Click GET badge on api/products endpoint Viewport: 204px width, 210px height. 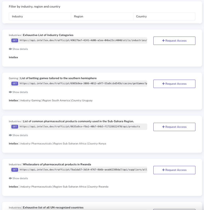coord(15,127)
